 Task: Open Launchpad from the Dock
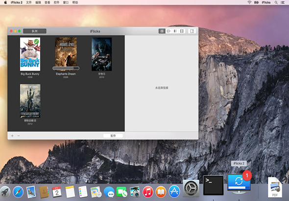coord(5,192)
